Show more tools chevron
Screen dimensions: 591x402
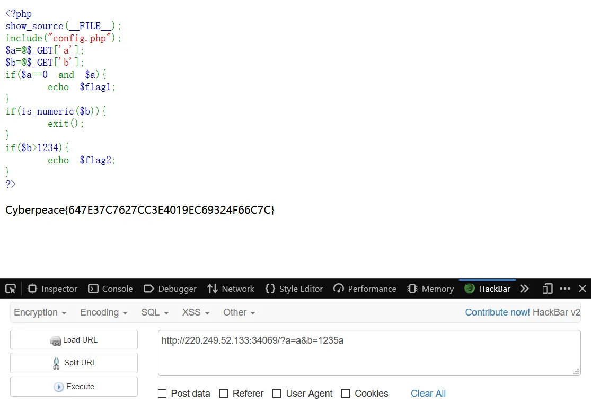click(524, 289)
